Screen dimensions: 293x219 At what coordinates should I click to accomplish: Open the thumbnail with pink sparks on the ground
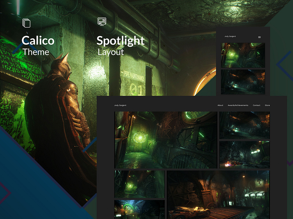click(245, 155)
